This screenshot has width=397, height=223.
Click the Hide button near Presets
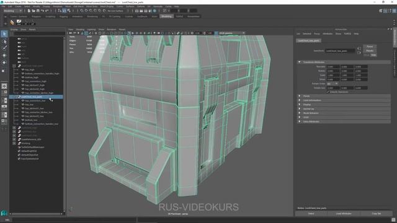(x=373, y=55)
